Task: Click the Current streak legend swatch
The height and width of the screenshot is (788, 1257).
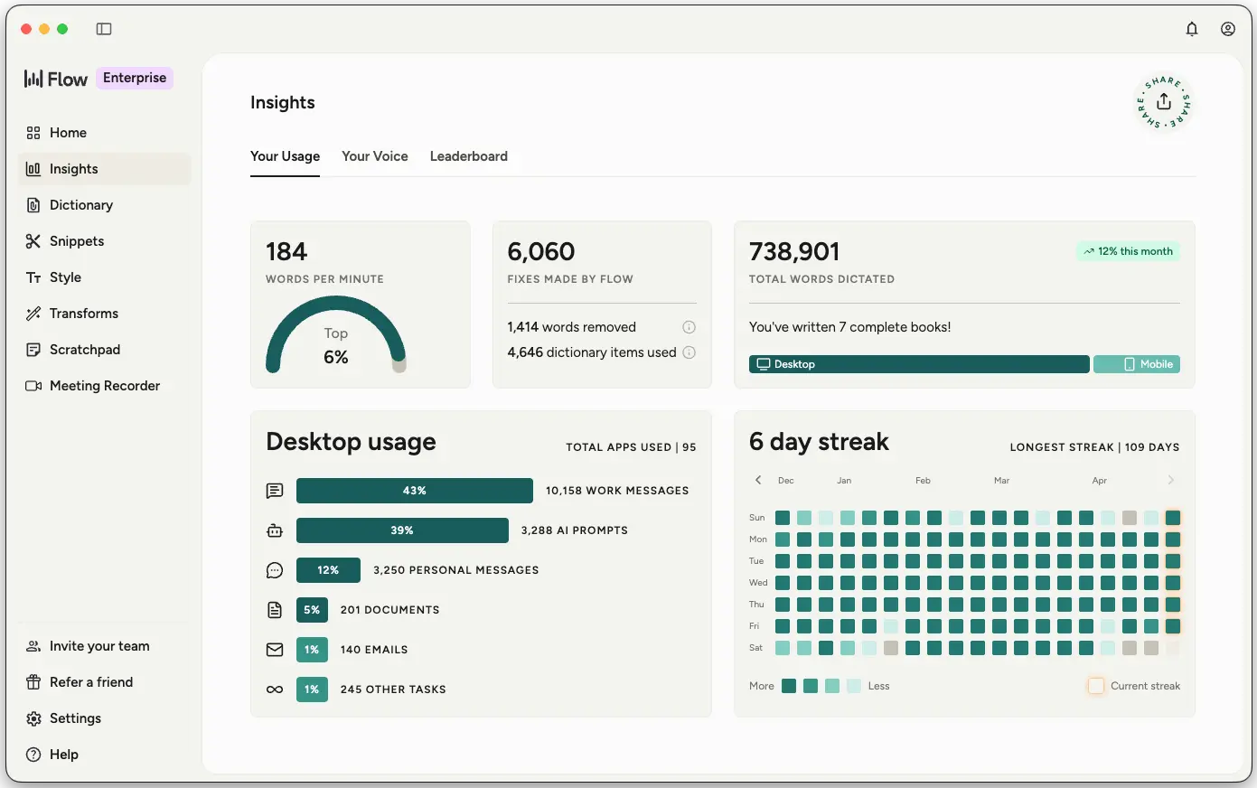Action: coord(1096,686)
